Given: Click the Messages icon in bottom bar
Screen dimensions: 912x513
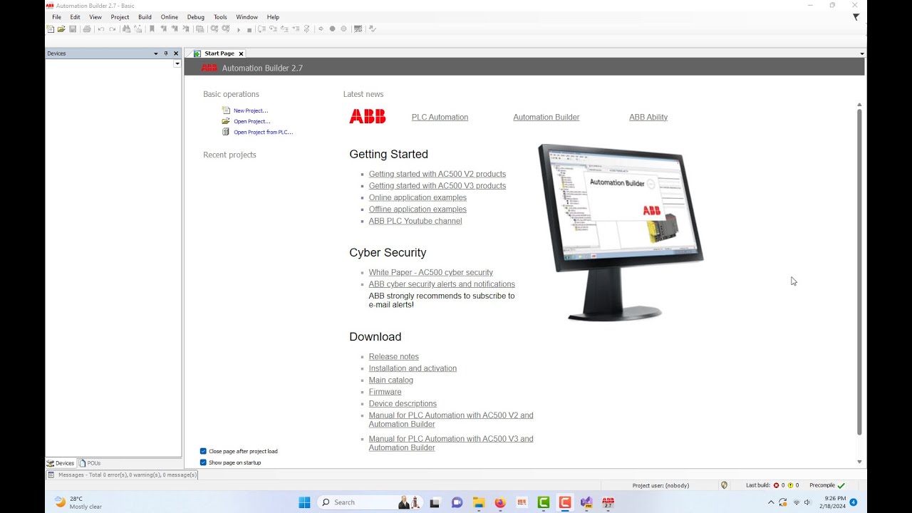Looking at the screenshot, I should tap(52, 475).
